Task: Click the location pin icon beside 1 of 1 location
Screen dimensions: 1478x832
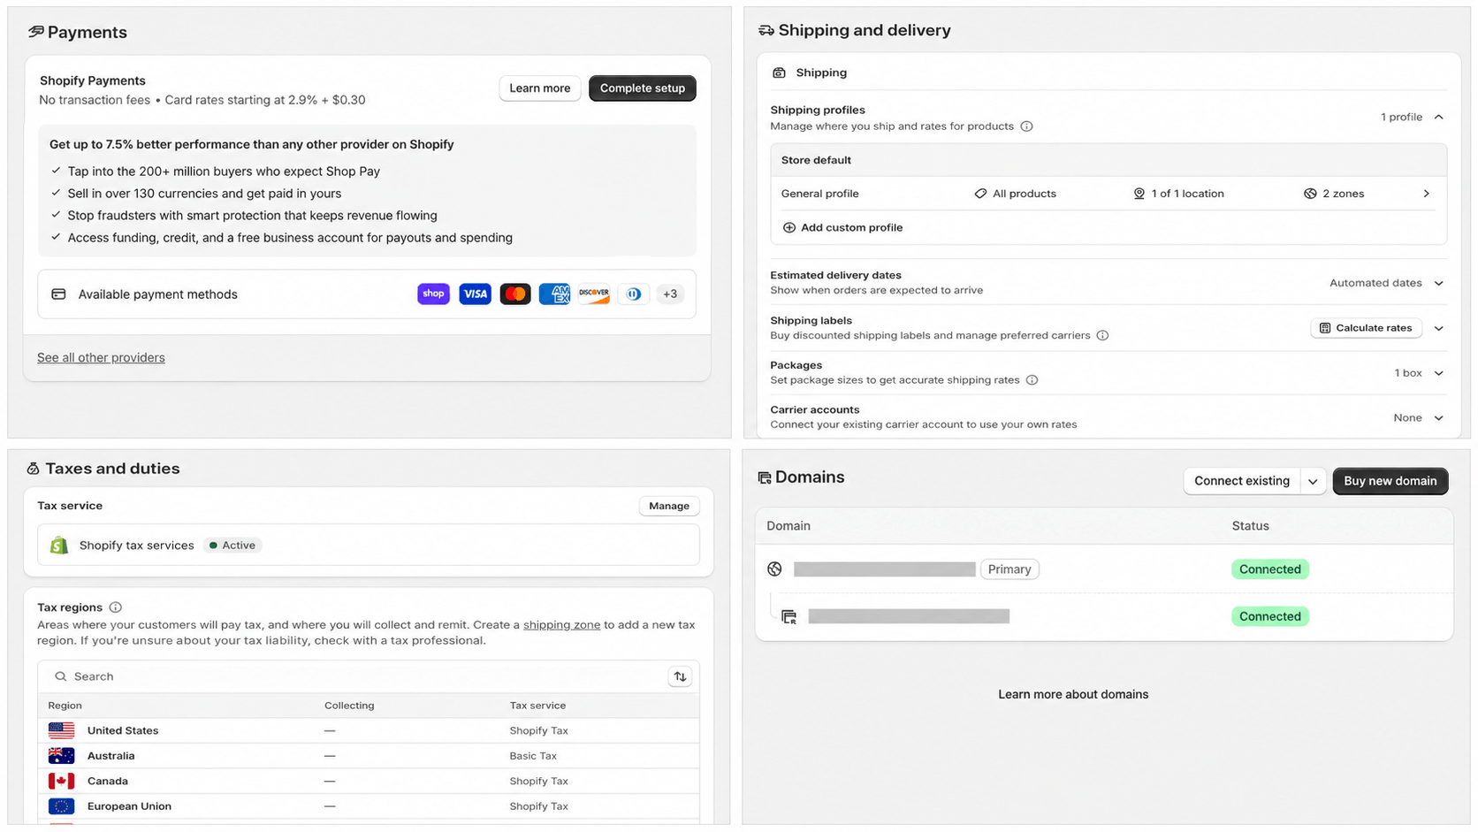Action: pos(1139,194)
